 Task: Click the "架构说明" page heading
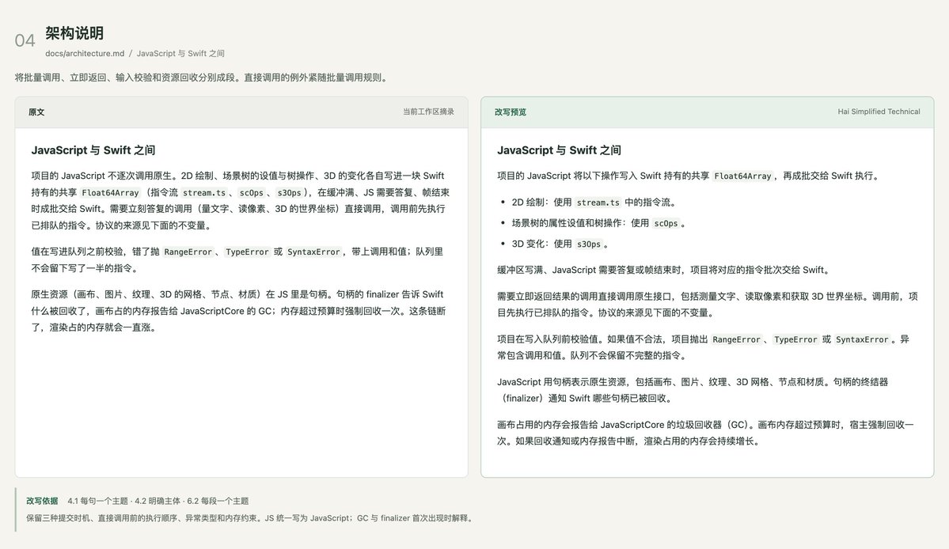(x=74, y=33)
